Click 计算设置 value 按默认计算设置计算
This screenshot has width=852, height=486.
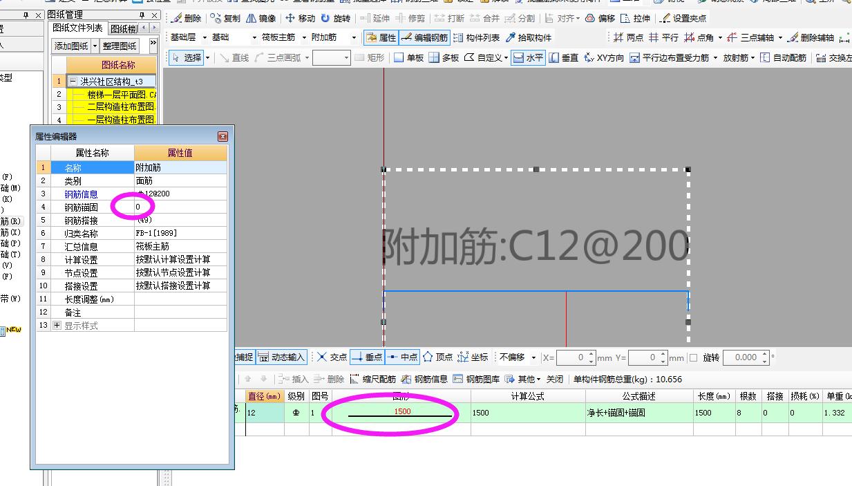(180, 260)
